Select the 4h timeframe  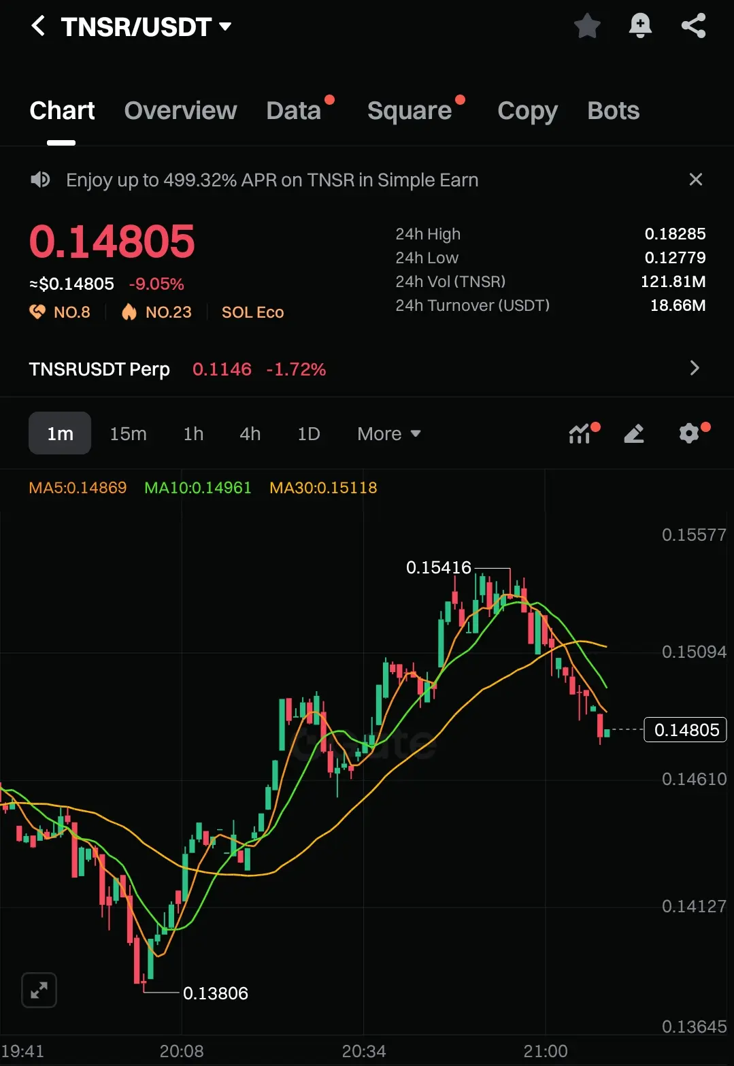pos(250,433)
